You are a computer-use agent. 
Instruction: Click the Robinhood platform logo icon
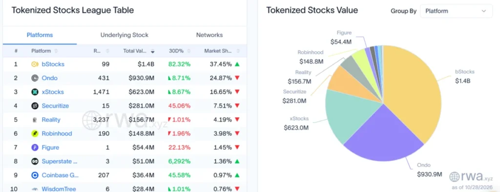click(x=35, y=134)
